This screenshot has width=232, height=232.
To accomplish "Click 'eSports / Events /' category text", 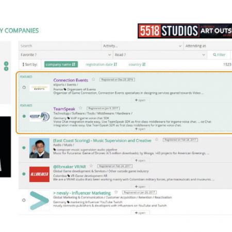I will tap(65, 85).
